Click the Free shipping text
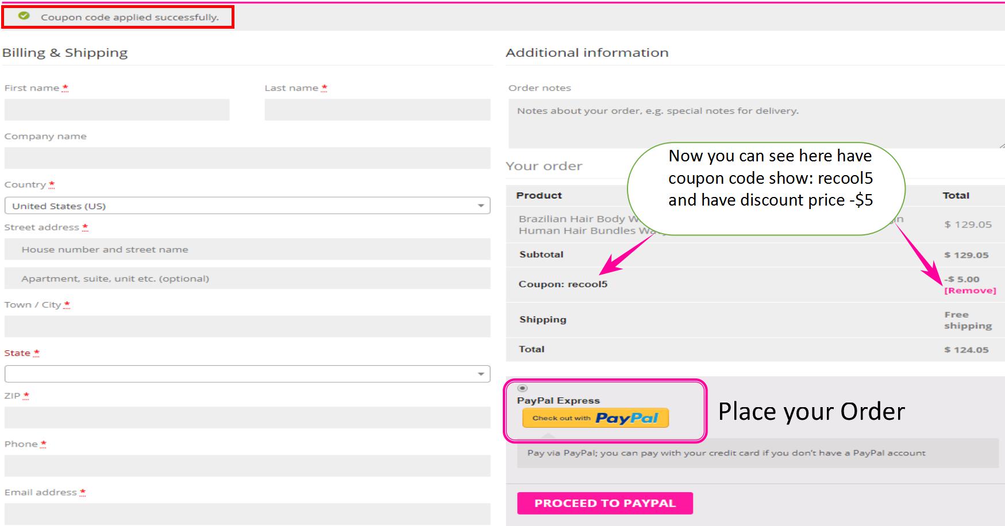1005x526 pixels. point(968,320)
